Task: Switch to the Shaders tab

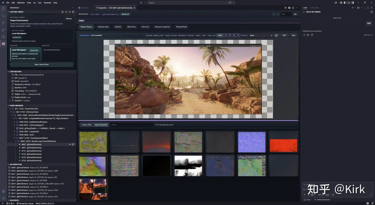Action: click(x=118, y=27)
